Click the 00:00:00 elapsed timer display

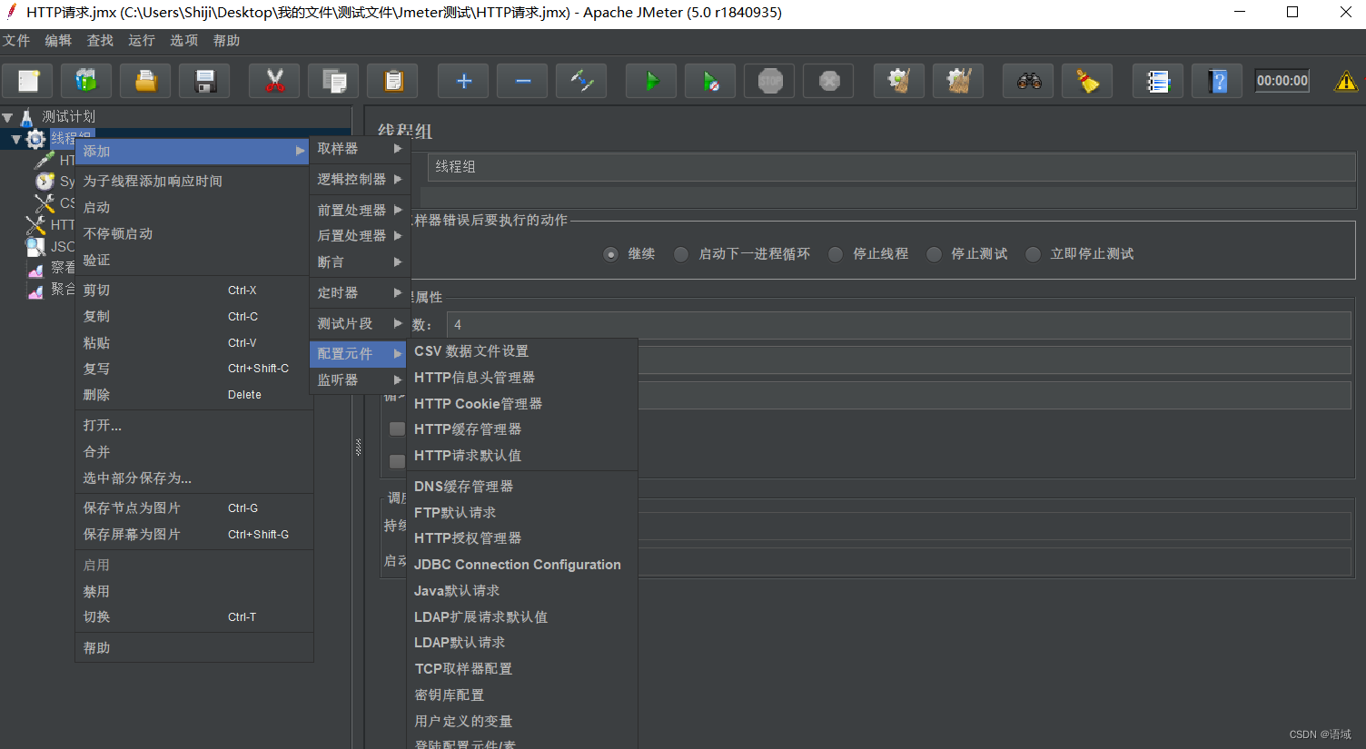click(1282, 81)
